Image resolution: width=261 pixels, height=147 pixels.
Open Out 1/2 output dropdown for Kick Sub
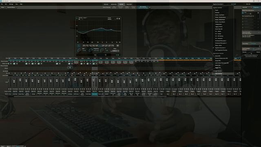(15, 91)
